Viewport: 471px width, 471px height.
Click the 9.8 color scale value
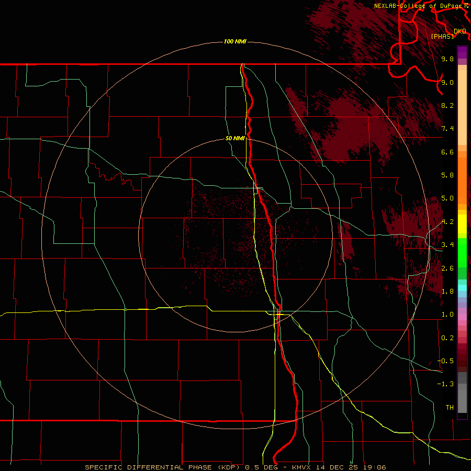(447, 59)
